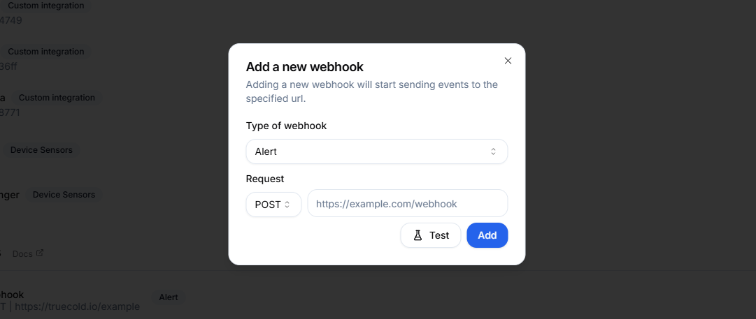Click the Type of webhook label

(x=287, y=126)
